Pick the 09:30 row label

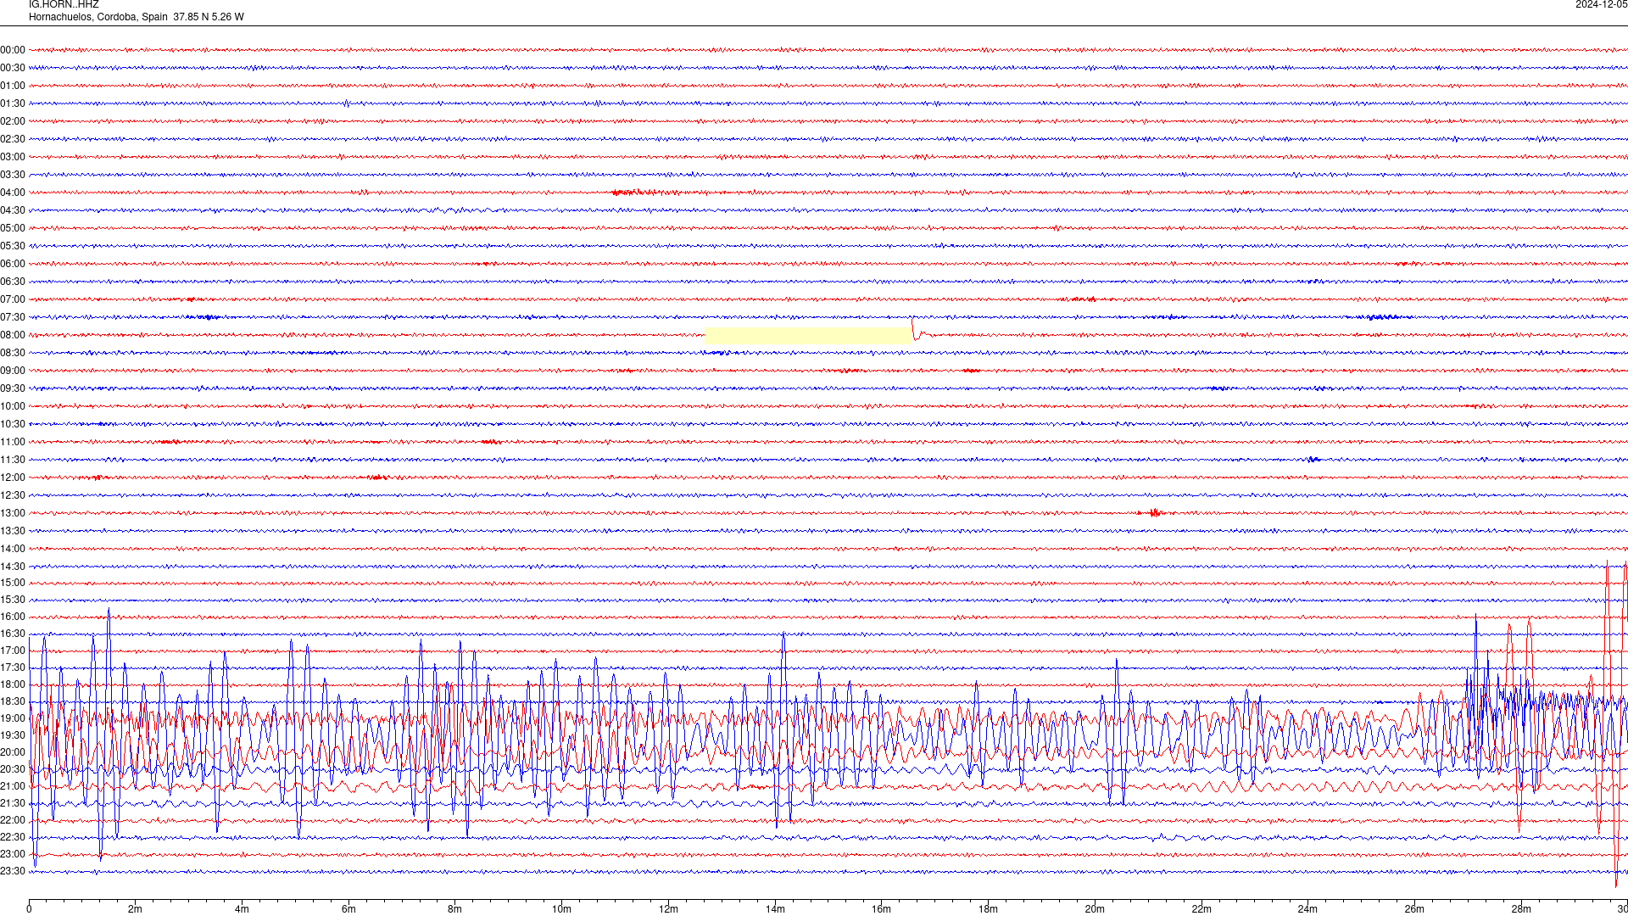pos(13,388)
